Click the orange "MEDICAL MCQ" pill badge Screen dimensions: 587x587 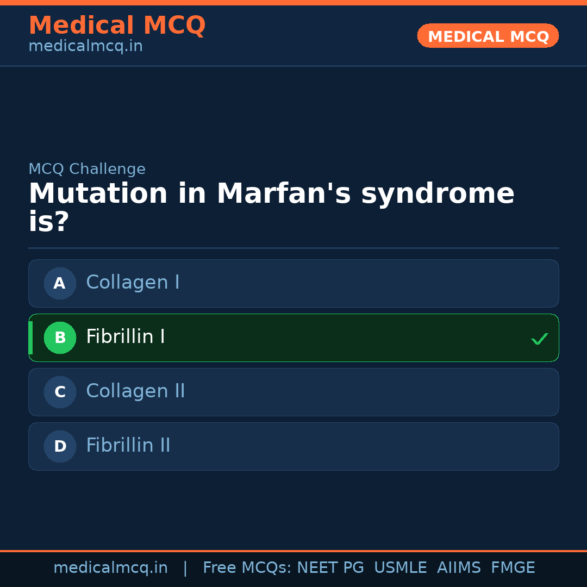coord(488,36)
